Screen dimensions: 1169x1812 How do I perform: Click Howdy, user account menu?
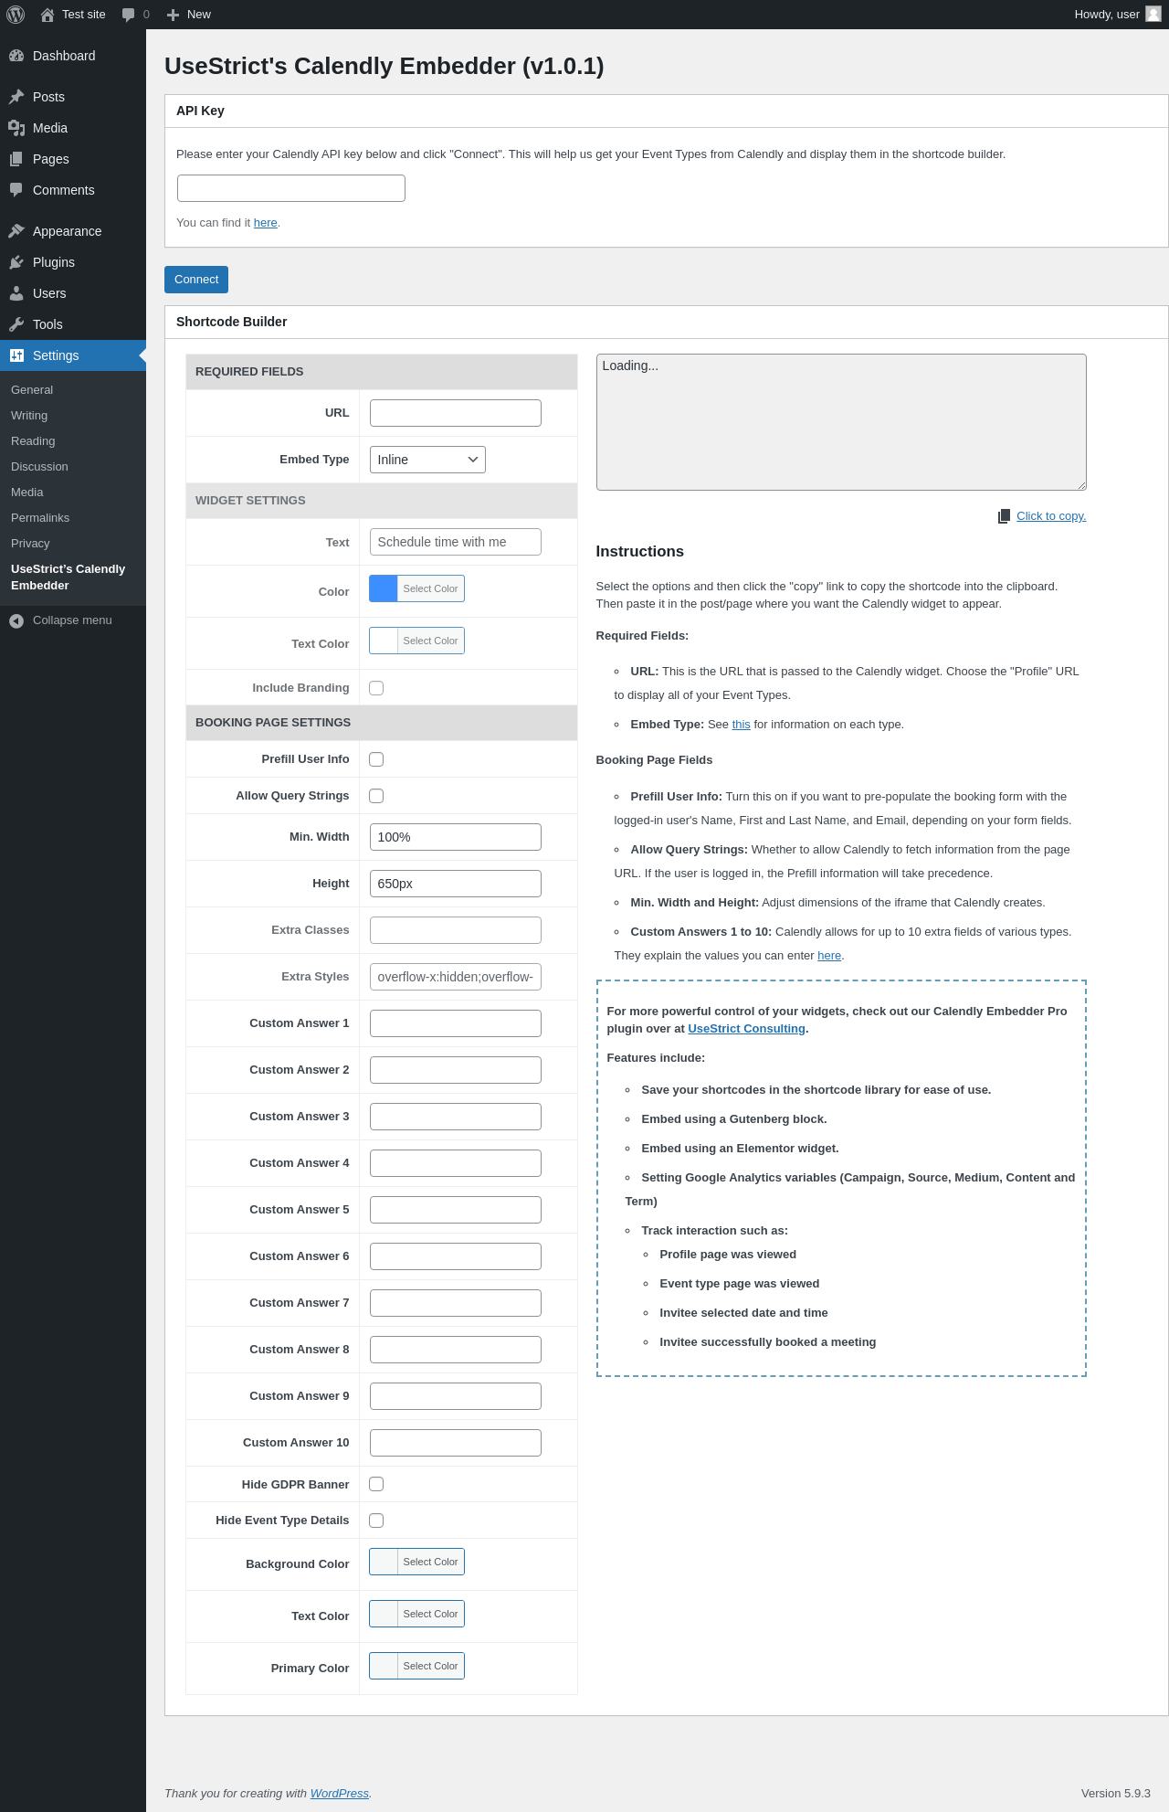(x=1118, y=15)
